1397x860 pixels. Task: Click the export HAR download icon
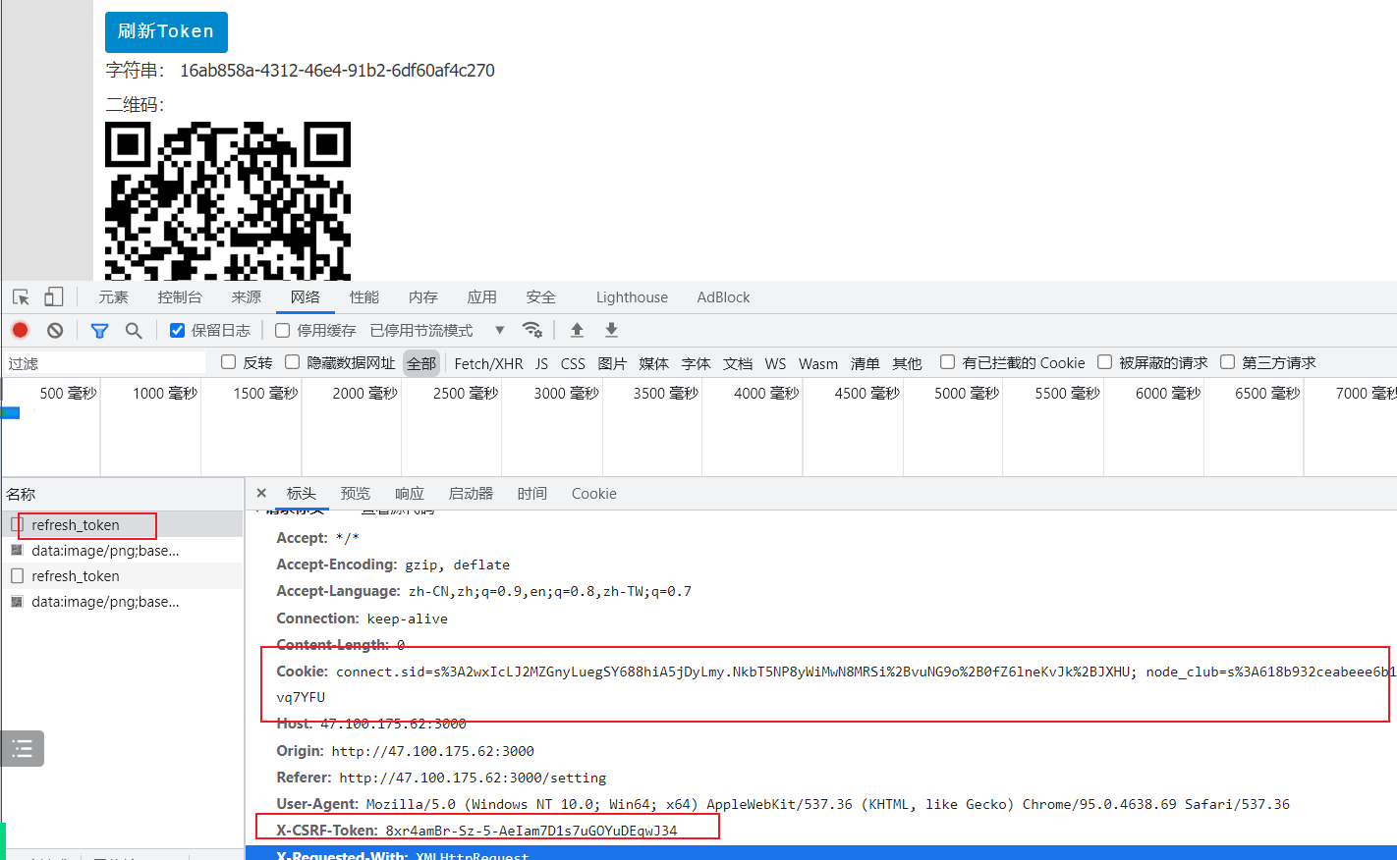coord(611,330)
